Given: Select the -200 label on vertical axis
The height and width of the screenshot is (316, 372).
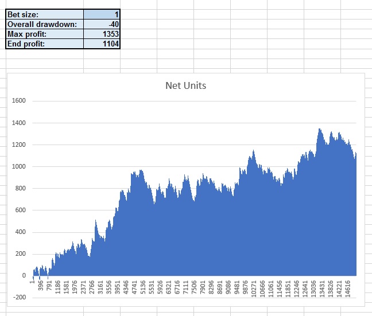Looking at the screenshot, I should point(19,298).
